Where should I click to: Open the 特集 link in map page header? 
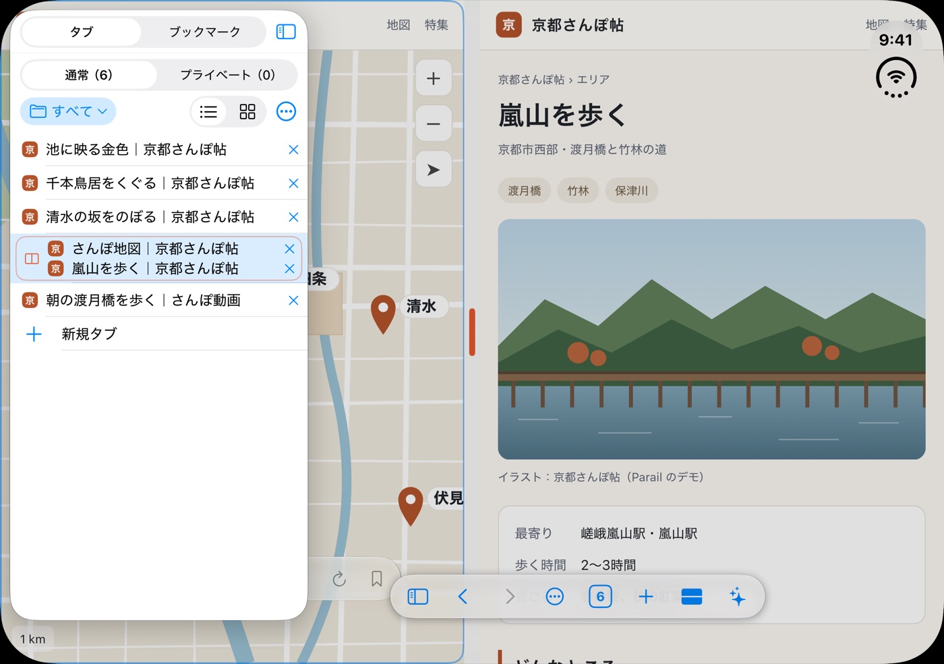tap(436, 25)
